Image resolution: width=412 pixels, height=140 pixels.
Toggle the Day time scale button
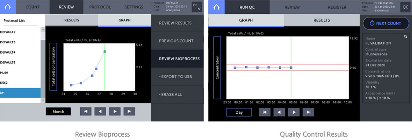[x=239, y=112]
